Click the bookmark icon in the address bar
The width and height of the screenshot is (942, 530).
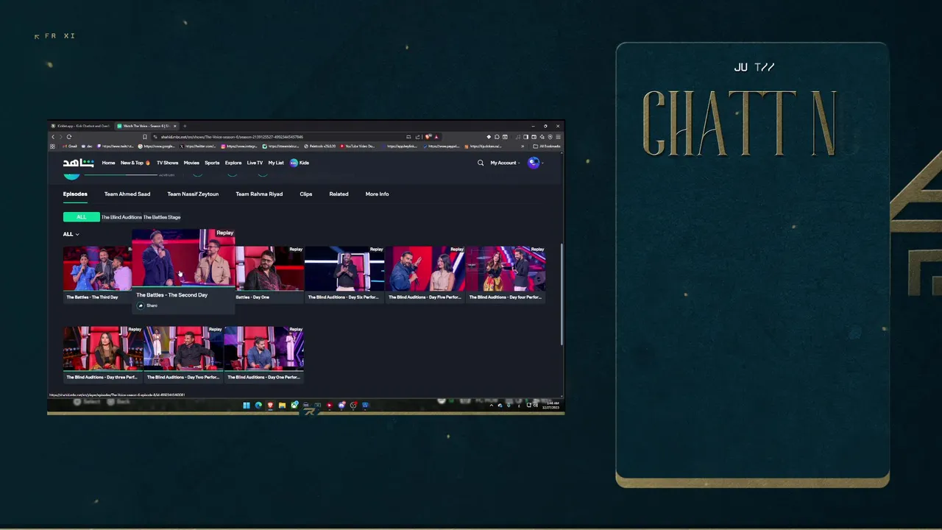(145, 137)
